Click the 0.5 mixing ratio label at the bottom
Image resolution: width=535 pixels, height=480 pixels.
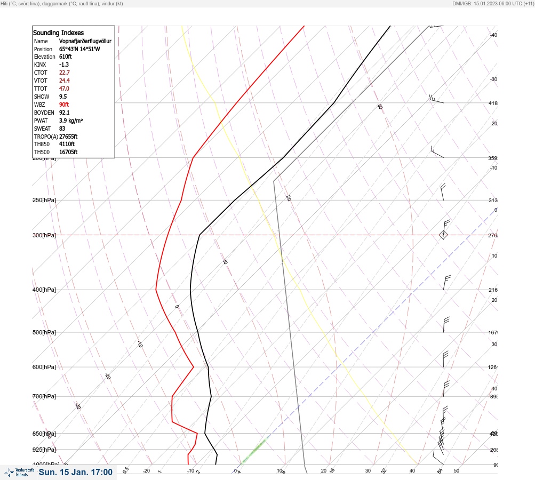(126, 470)
